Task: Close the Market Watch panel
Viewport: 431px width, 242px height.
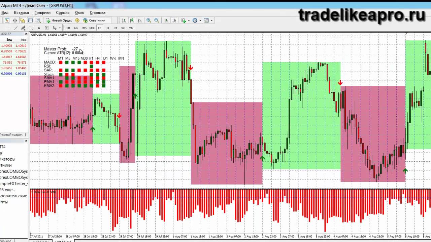Action: [26, 34]
